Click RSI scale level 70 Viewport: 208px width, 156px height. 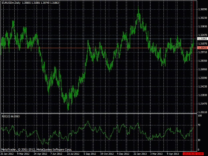point(199,125)
